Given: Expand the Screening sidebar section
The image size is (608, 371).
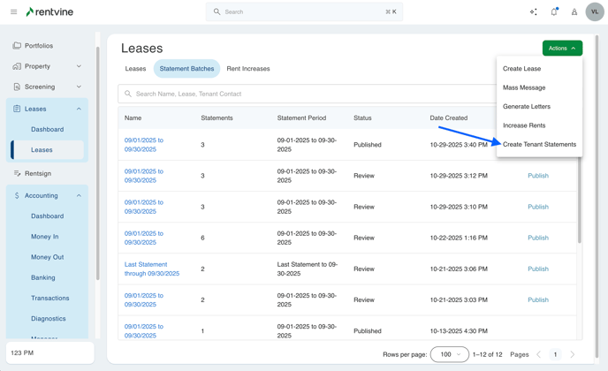Looking at the screenshot, I should click(x=79, y=87).
